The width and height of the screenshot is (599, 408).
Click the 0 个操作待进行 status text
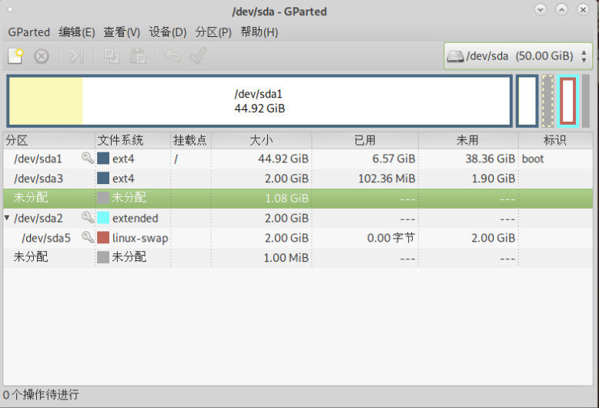tap(41, 395)
